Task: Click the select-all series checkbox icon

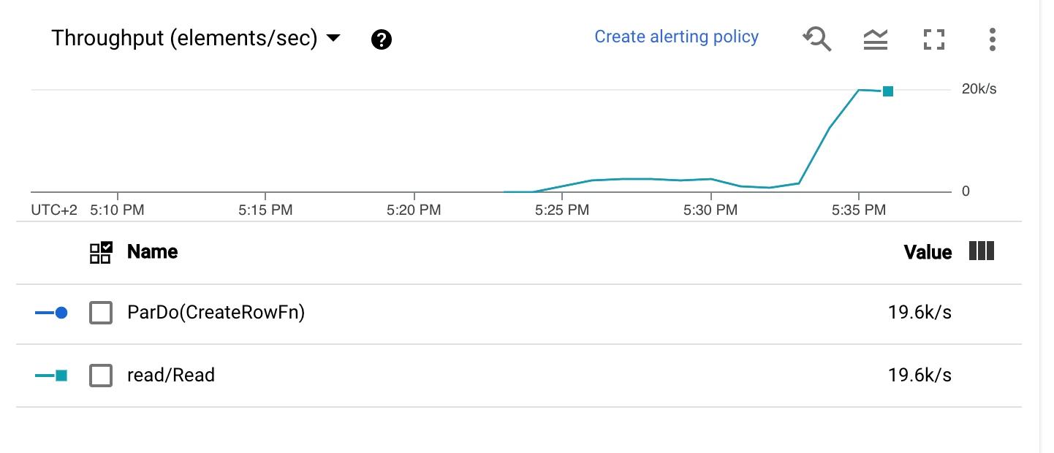Action: click(x=101, y=252)
